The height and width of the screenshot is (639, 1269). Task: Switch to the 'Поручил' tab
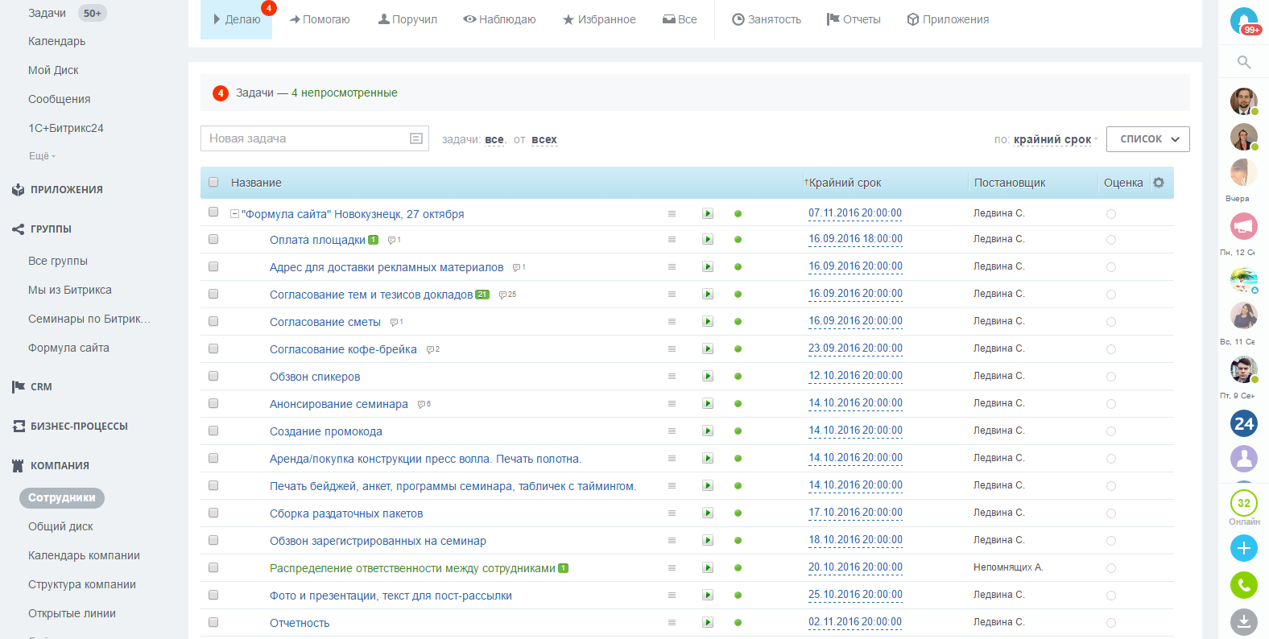click(407, 19)
